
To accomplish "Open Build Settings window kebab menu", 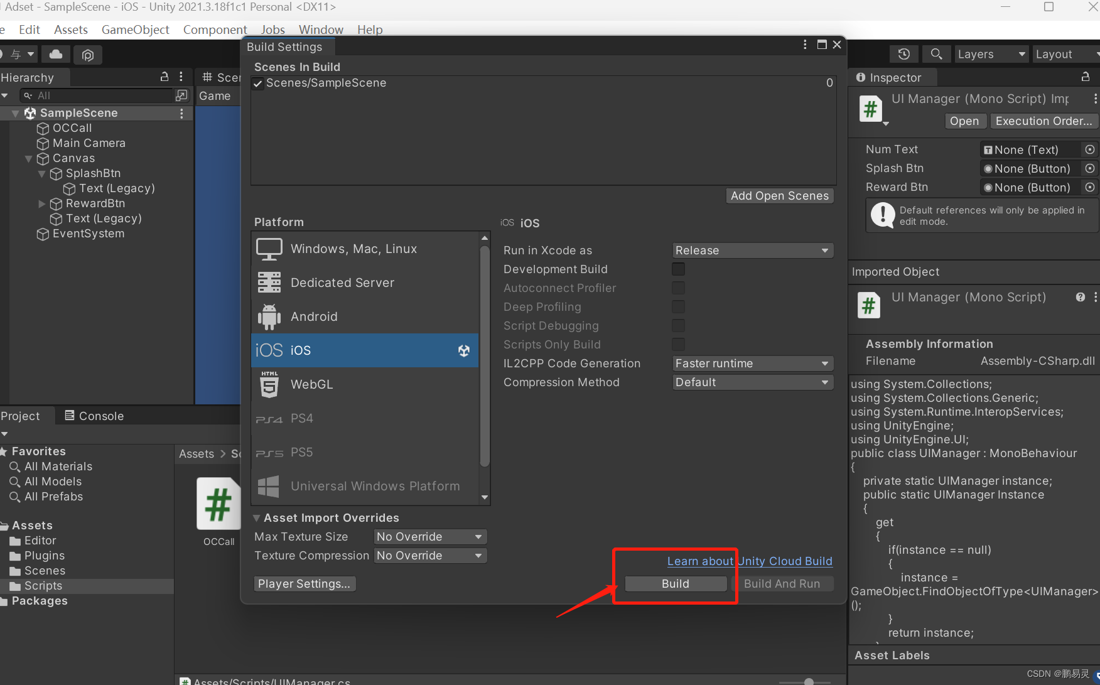I will click(x=805, y=45).
